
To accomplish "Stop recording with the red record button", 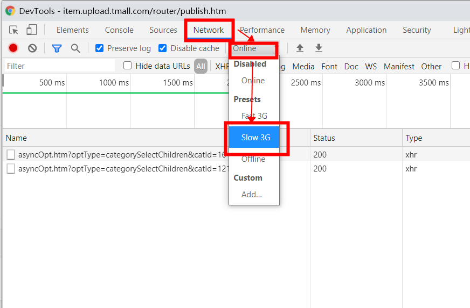I will pyautogui.click(x=13, y=48).
